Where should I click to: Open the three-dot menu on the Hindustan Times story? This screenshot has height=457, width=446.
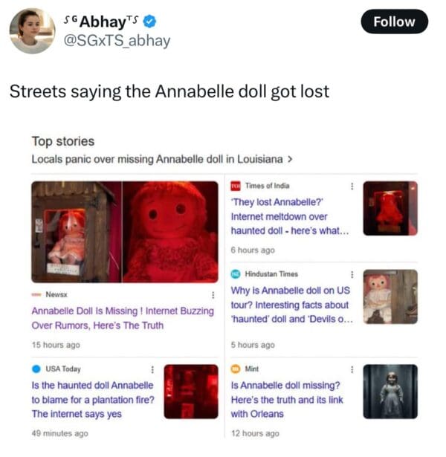tap(352, 274)
